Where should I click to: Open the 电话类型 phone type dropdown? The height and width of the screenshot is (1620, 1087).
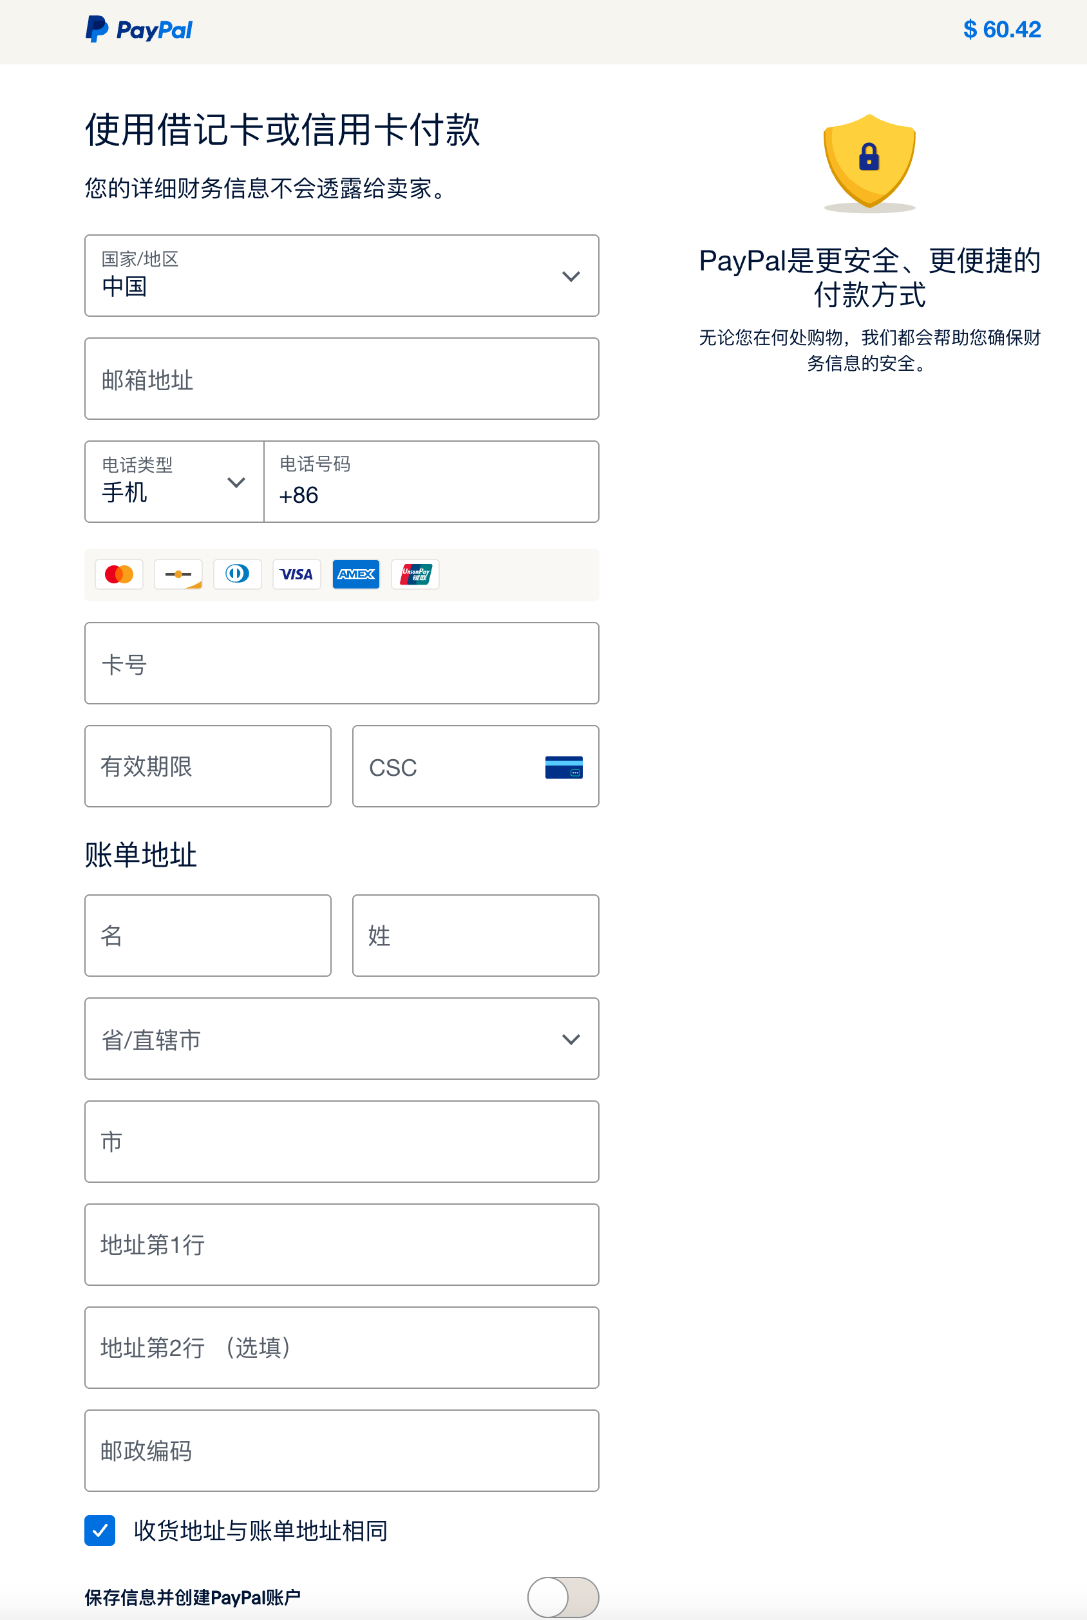pos(174,482)
